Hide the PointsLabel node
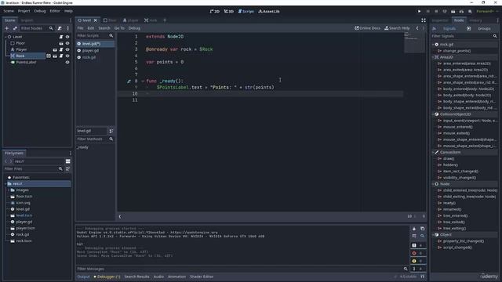Screen dimensions: 502x282 (x=67, y=63)
